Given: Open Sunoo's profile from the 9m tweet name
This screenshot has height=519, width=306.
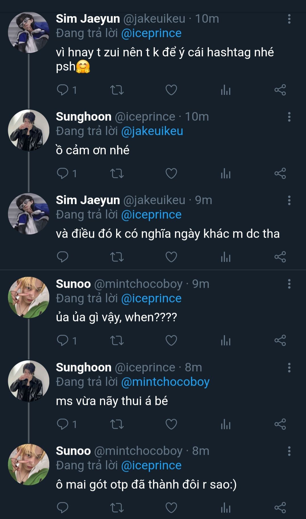Looking at the screenshot, I should tap(73, 284).
